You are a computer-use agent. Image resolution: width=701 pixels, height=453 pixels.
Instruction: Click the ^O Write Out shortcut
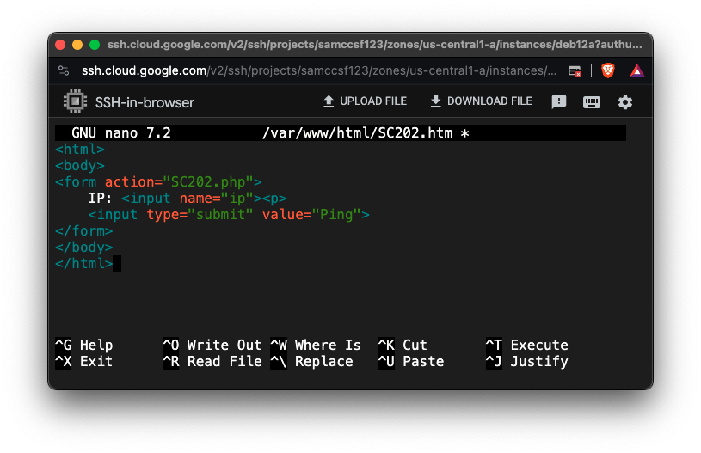point(212,345)
